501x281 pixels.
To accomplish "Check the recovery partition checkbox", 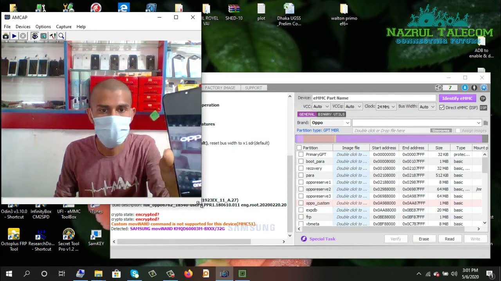I will tap(301, 168).
